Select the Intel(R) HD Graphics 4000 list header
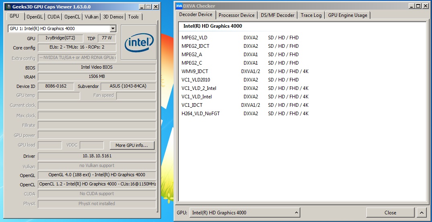The image size is (432, 222). point(213,26)
